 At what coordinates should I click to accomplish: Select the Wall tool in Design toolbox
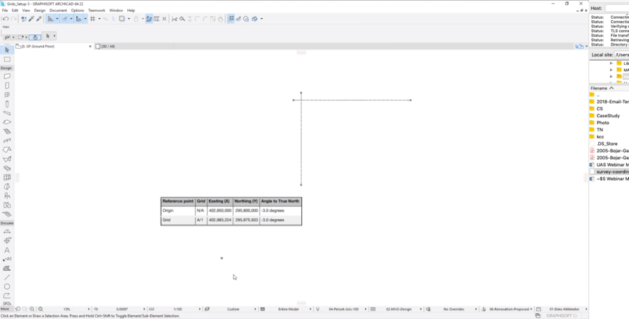7,76
